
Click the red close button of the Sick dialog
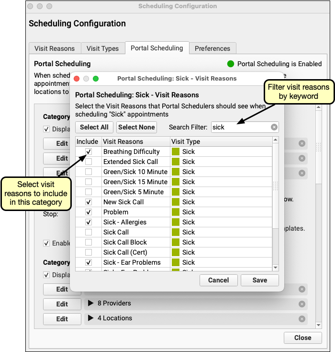(77, 79)
